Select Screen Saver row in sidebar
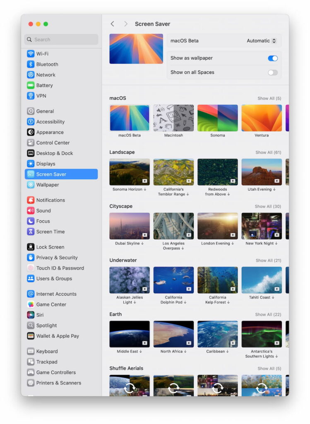The height and width of the screenshot is (424, 310). point(61,174)
